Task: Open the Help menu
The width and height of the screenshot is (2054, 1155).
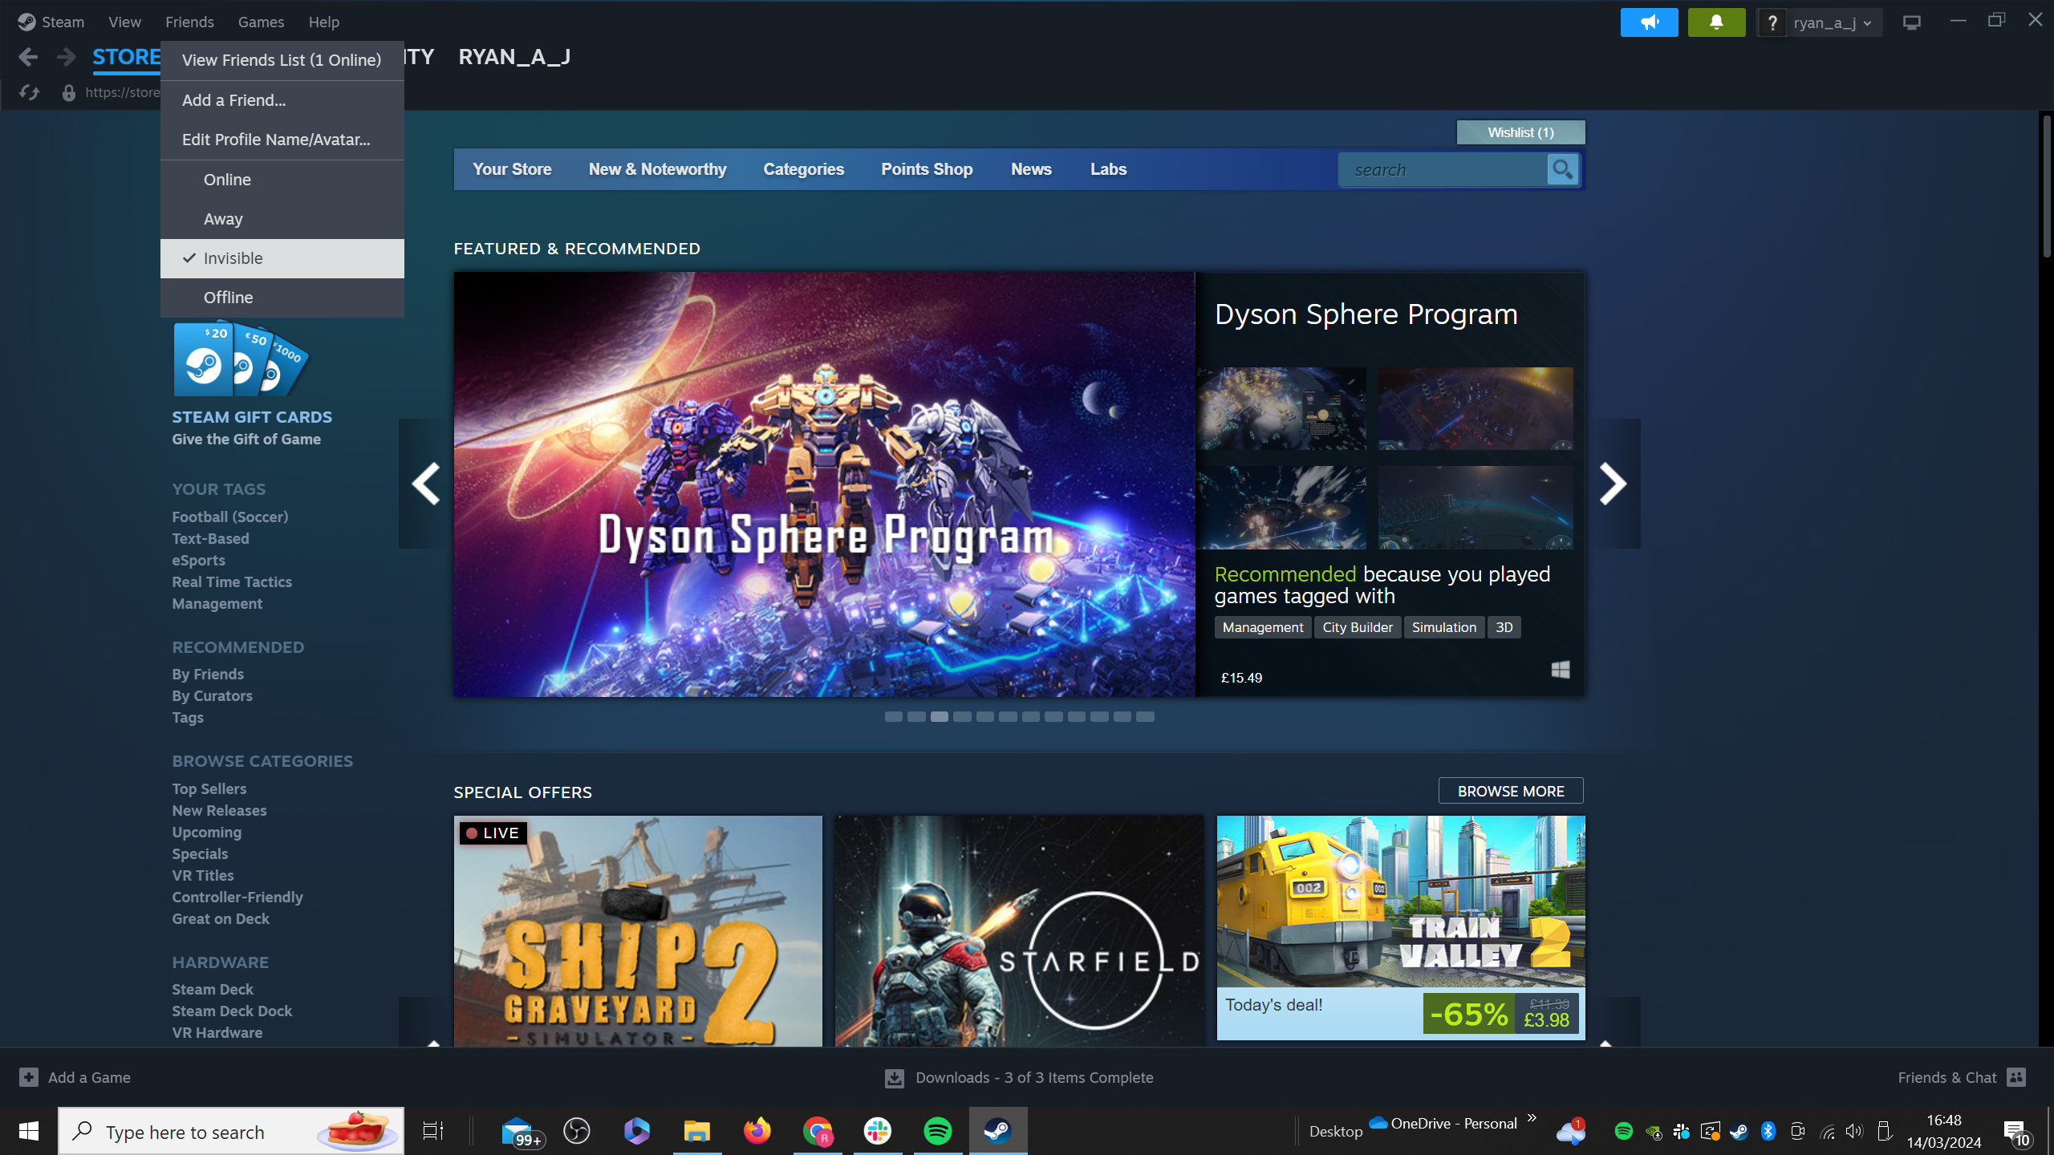Action: 324,22
